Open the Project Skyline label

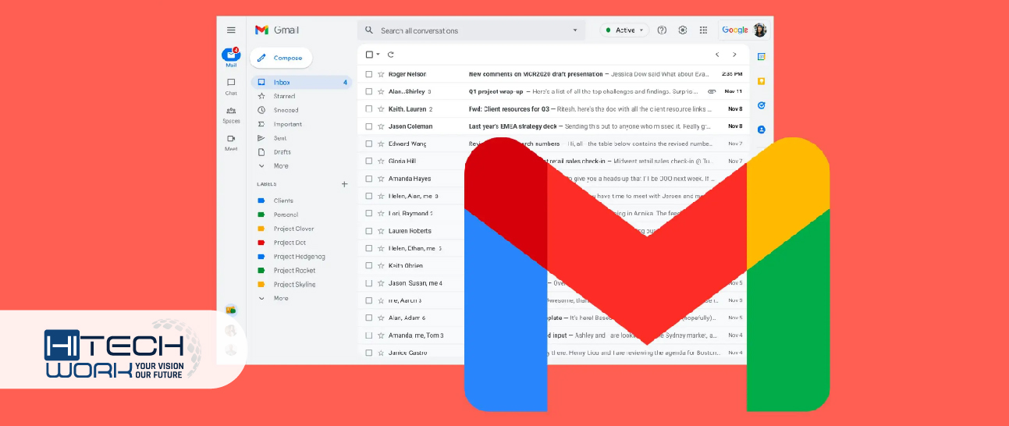click(x=294, y=285)
